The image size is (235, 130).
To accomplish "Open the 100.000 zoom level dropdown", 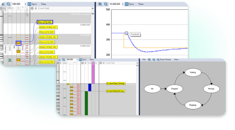I will click(25, 4).
